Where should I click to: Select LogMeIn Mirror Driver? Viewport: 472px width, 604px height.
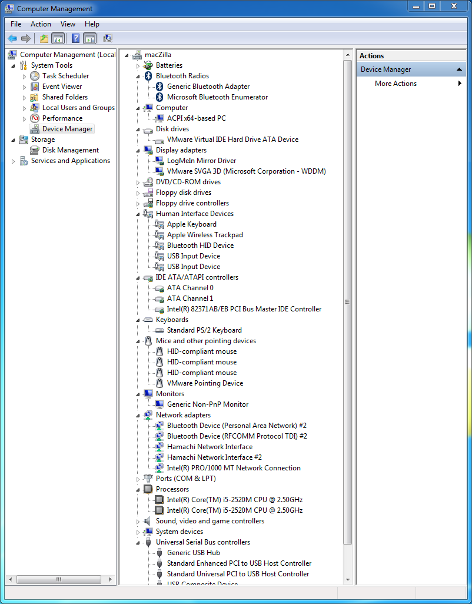click(201, 161)
